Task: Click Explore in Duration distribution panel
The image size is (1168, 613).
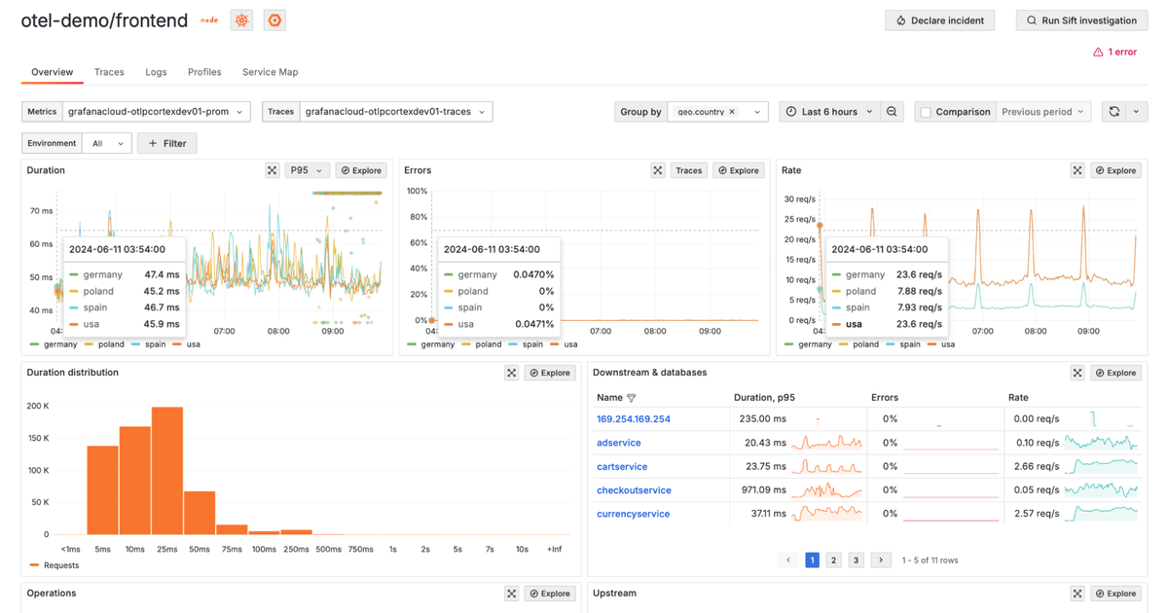Action: click(x=550, y=373)
